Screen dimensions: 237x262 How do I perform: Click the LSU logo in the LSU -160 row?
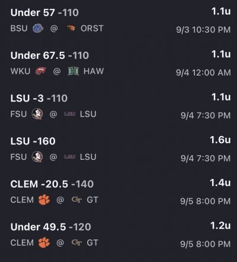pyautogui.click(x=70, y=157)
